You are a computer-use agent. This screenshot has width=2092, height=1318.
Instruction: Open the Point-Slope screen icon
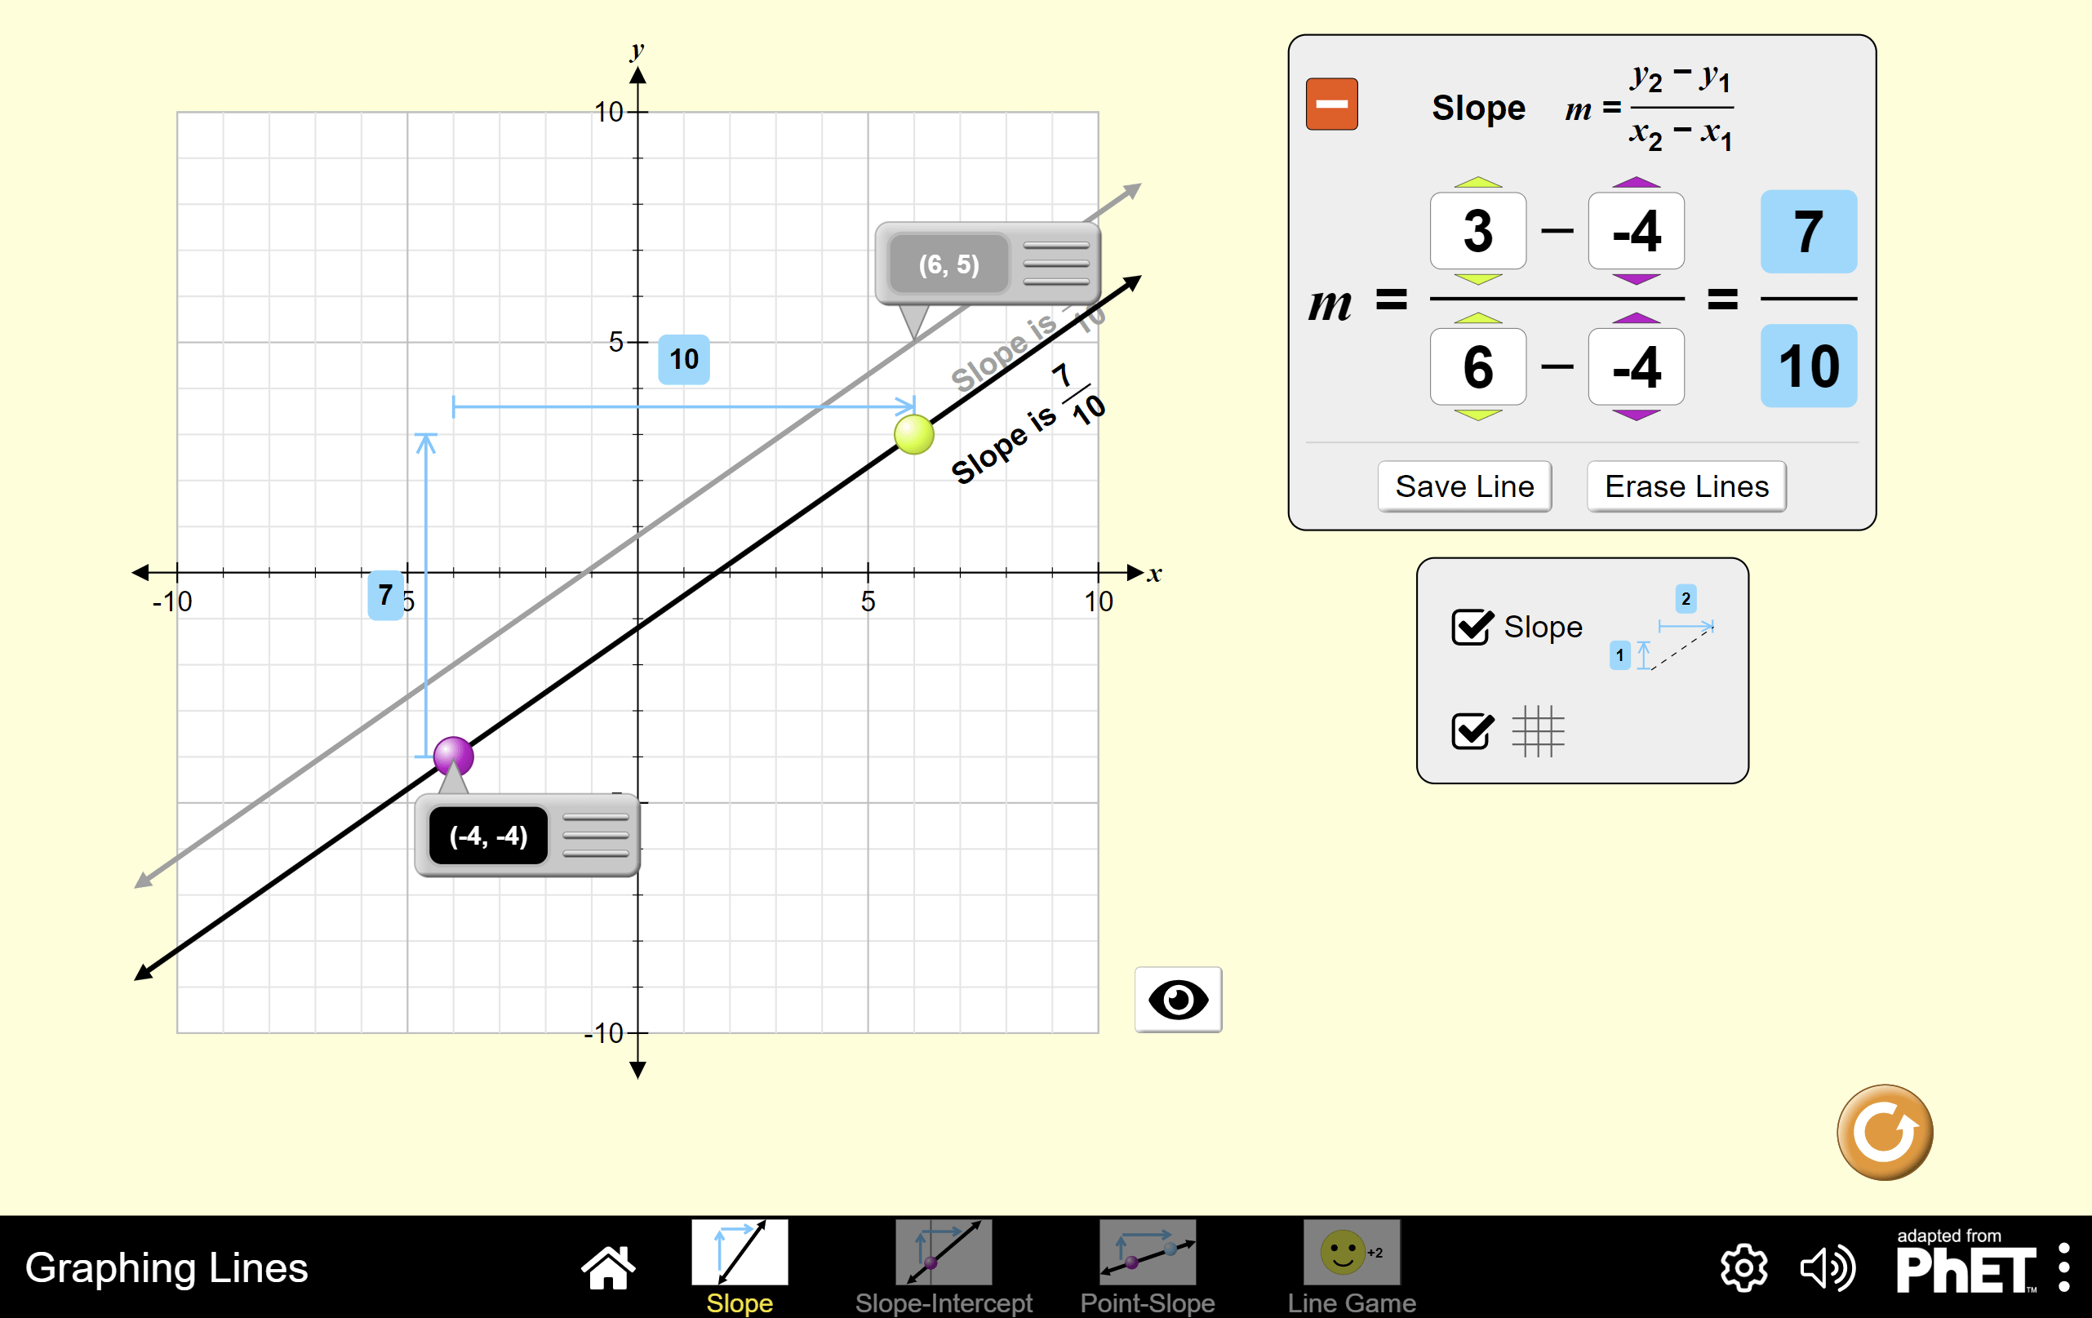click(x=1147, y=1252)
